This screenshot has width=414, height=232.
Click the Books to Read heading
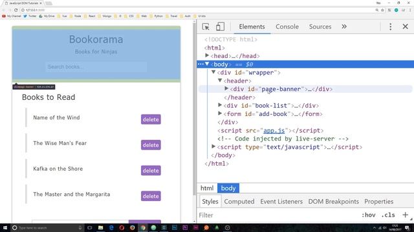[49, 97]
